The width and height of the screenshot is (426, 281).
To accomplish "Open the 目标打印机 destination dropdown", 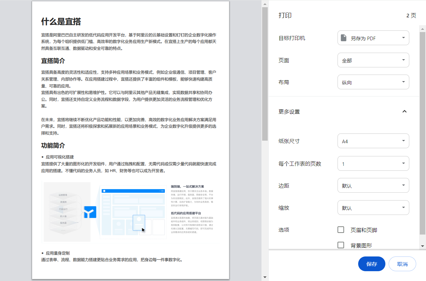I will [x=373, y=38].
